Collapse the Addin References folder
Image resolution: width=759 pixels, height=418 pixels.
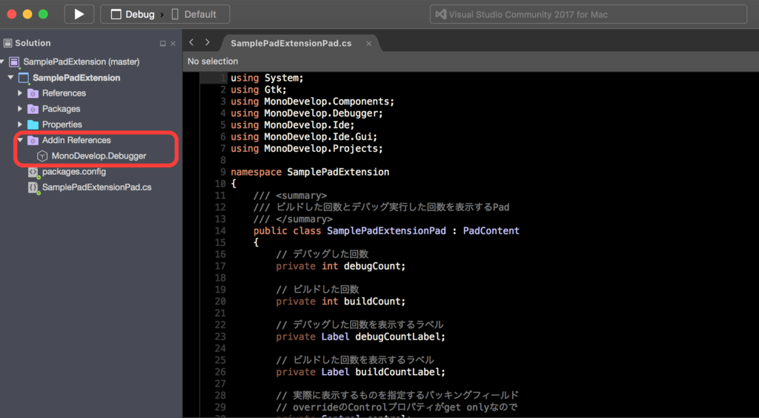pyautogui.click(x=20, y=140)
